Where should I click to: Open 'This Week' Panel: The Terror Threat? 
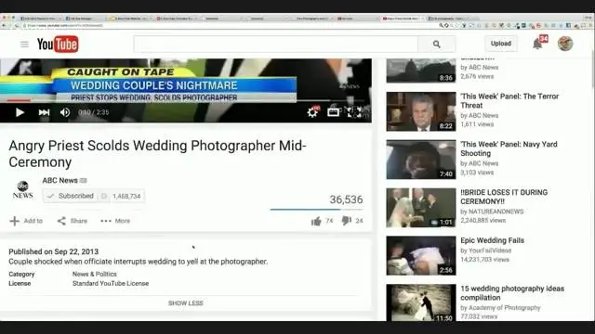point(509,101)
